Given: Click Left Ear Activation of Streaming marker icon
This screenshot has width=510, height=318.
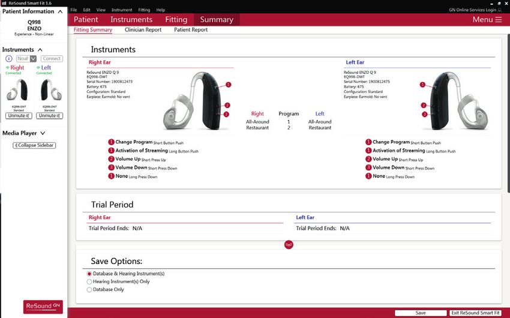Looking at the screenshot, I should tap(368, 151).
